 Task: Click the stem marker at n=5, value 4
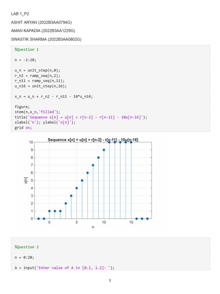76,188
